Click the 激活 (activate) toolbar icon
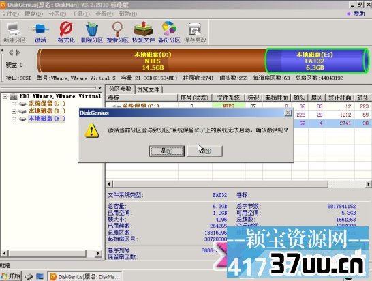The image size is (372, 281). click(x=40, y=32)
